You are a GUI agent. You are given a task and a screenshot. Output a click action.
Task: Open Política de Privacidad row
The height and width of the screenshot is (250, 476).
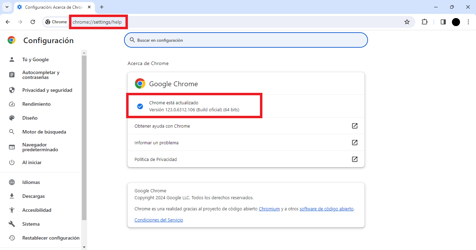click(x=246, y=159)
